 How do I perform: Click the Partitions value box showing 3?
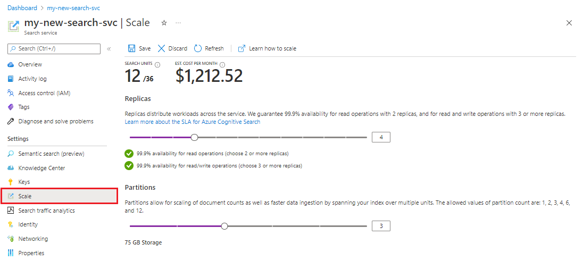(x=381, y=226)
